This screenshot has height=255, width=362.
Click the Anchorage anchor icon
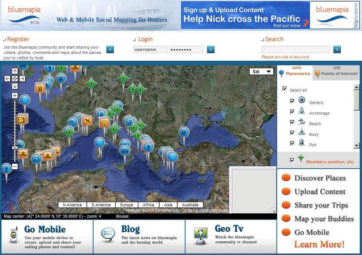click(x=302, y=111)
